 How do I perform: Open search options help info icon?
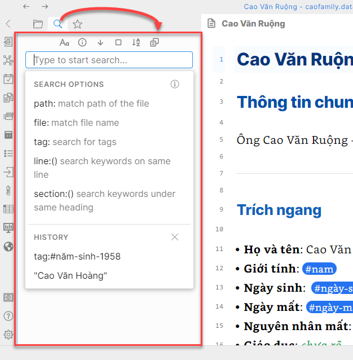[175, 84]
